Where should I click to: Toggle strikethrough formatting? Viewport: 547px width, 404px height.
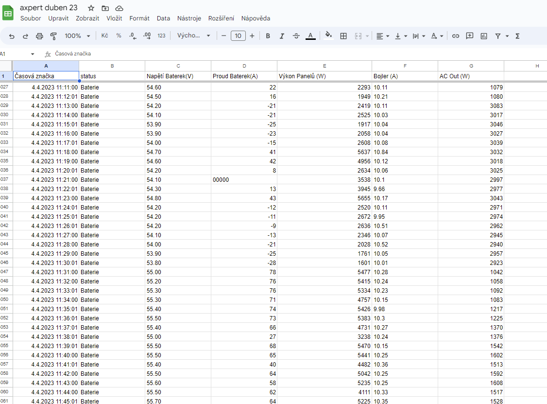coord(296,36)
